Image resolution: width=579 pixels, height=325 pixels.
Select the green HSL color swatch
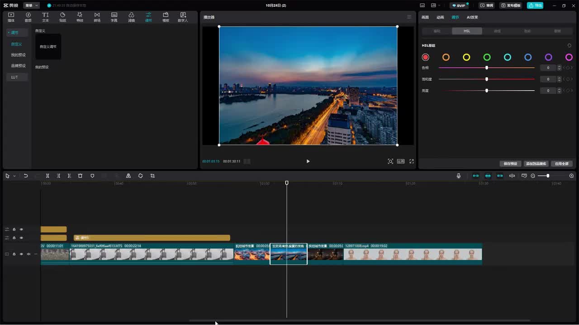click(x=487, y=57)
